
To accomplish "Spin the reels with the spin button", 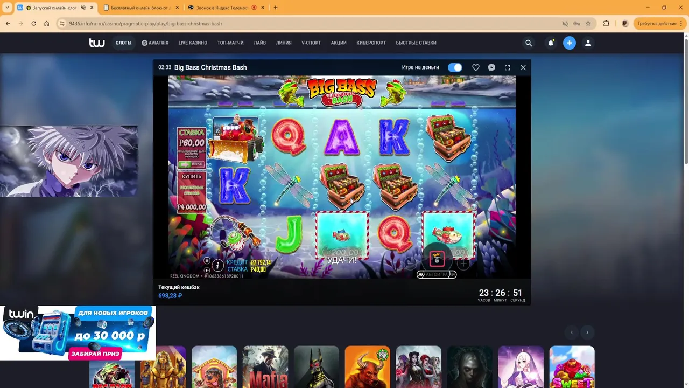I will (437, 260).
